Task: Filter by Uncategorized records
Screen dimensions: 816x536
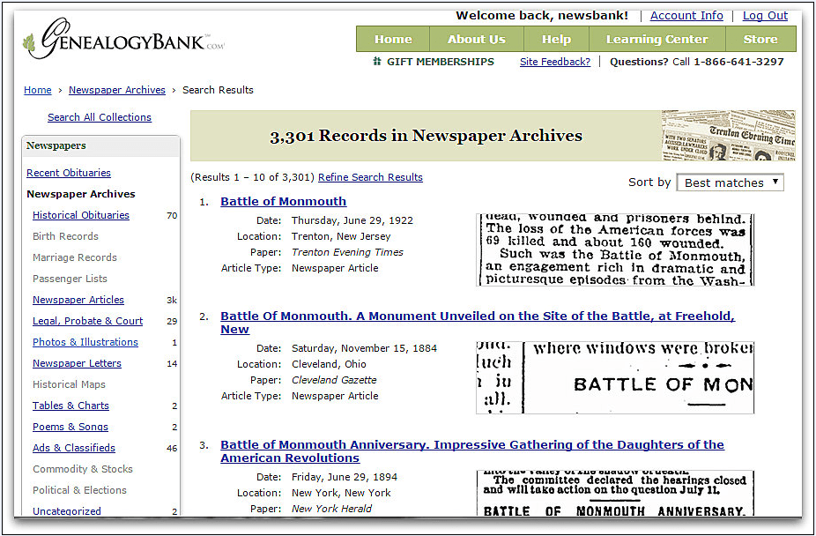Action: click(67, 511)
